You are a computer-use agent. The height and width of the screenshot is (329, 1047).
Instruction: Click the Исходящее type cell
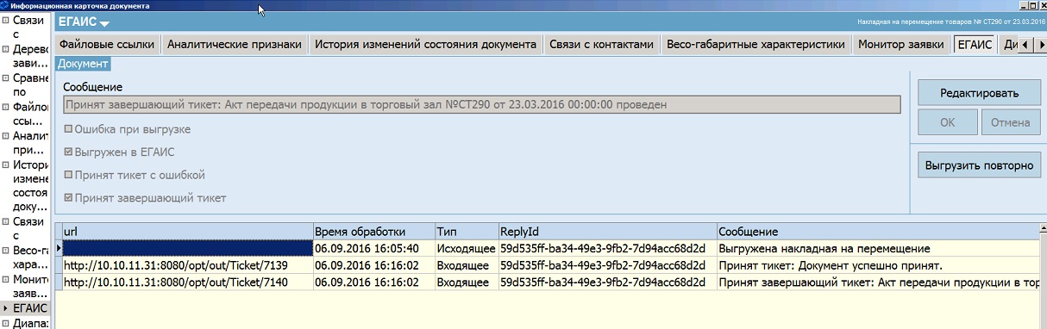[x=467, y=248]
